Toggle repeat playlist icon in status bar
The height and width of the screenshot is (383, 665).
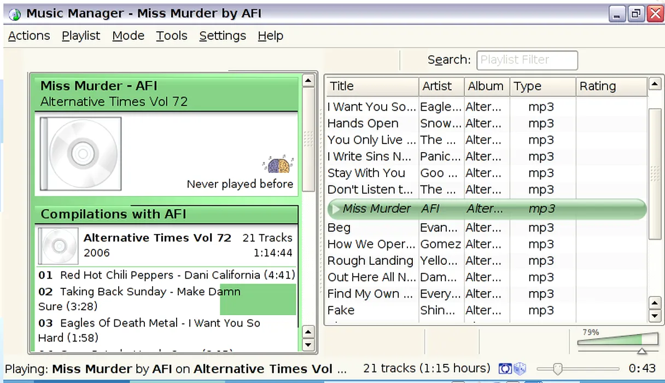pos(505,369)
